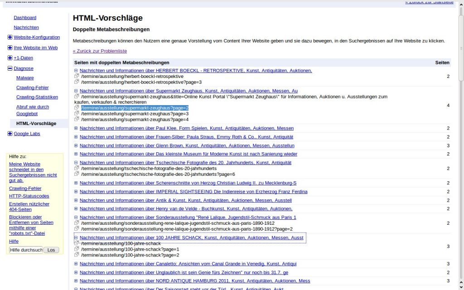Open external link icon for herbert-boeckl-retrospektive?page=3

click(x=77, y=82)
